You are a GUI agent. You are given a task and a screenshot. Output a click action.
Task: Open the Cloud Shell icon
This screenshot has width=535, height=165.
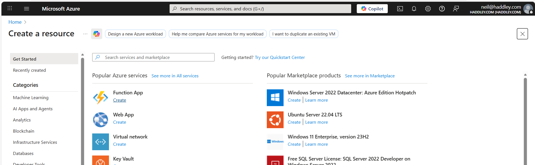pos(400,9)
